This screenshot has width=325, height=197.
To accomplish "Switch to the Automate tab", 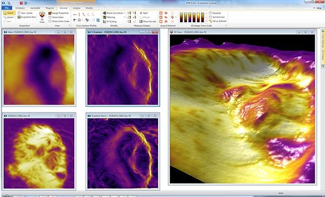I will [35, 8].
